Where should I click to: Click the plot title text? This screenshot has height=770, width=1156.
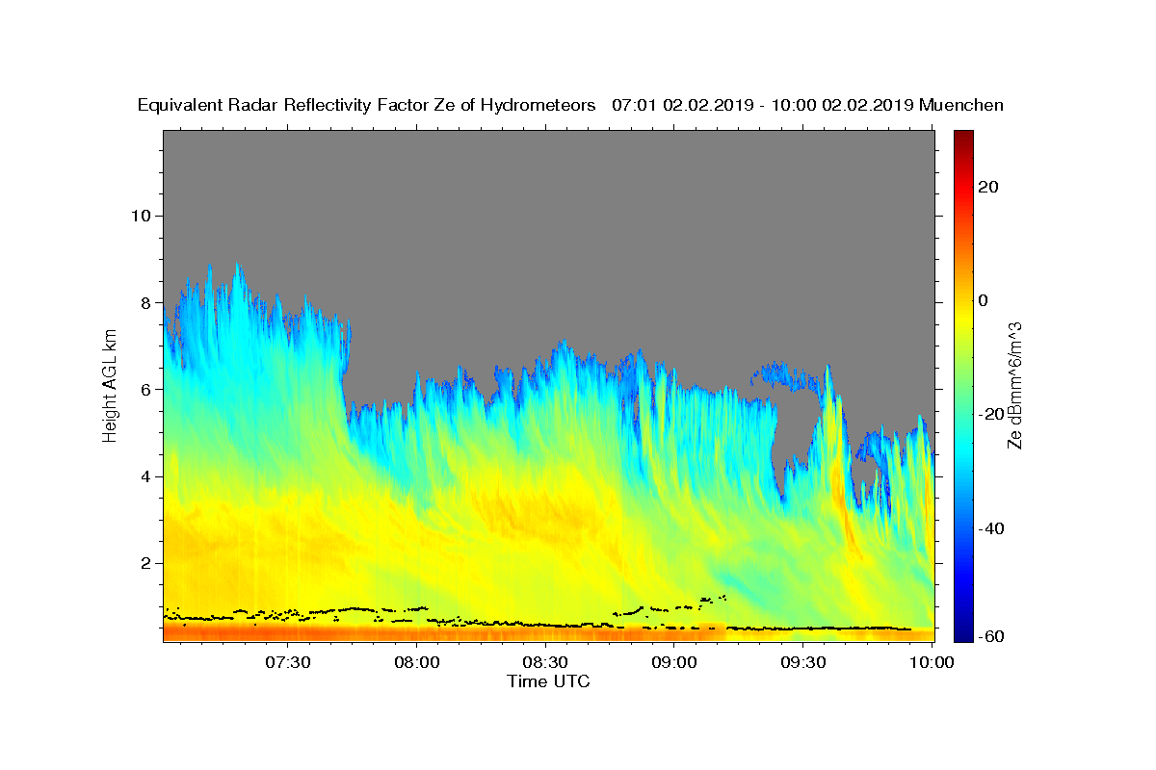[570, 105]
